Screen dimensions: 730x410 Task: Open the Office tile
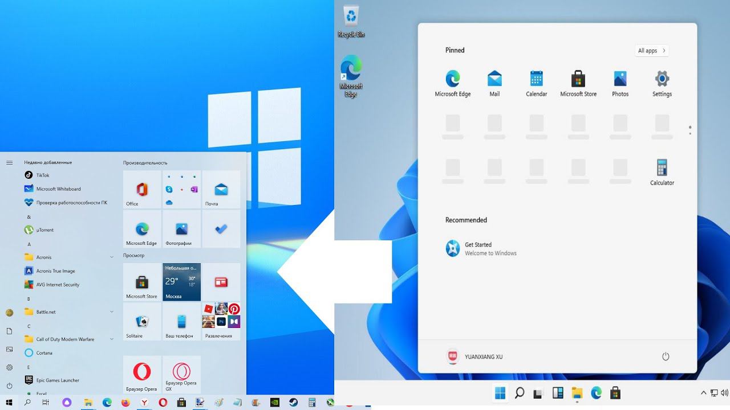[142, 190]
